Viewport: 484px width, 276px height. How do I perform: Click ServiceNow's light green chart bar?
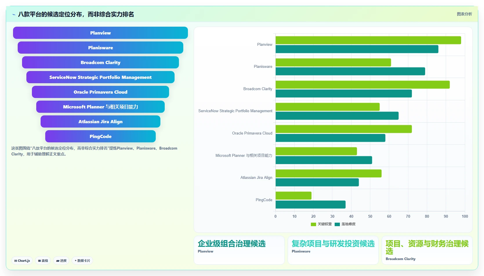pyautogui.click(x=327, y=107)
